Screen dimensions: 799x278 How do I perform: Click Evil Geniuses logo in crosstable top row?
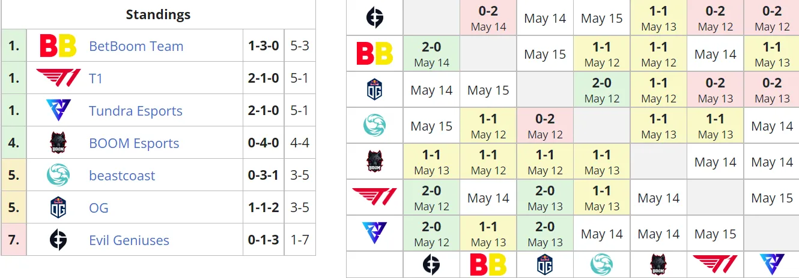(x=375, y=18)
